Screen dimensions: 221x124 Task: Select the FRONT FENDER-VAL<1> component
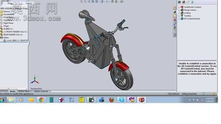pyautogui.click(x=15, y=32)
